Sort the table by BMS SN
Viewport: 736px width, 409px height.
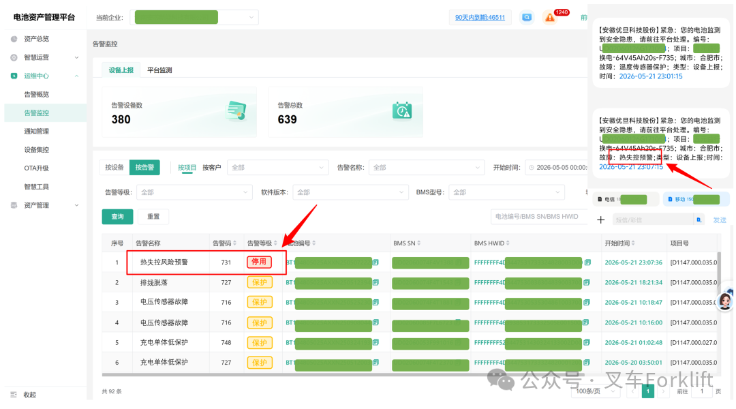pos(418,243)
